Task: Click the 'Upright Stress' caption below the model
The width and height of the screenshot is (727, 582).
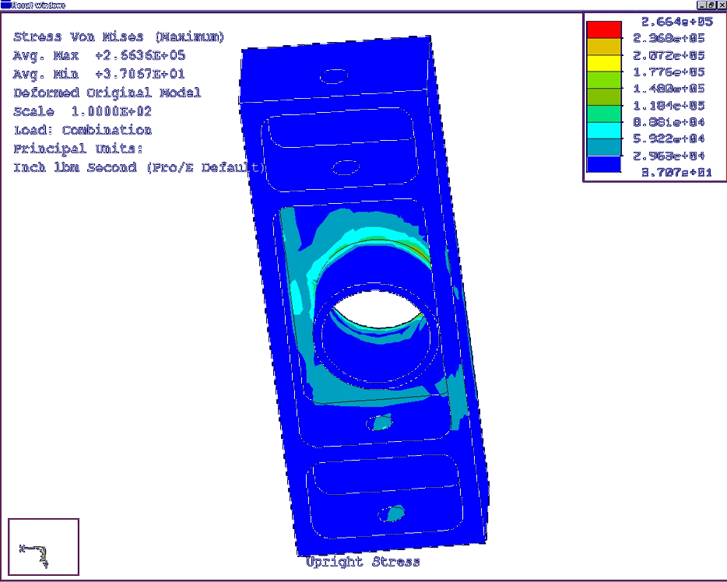Action: click(x=363, y=562)
